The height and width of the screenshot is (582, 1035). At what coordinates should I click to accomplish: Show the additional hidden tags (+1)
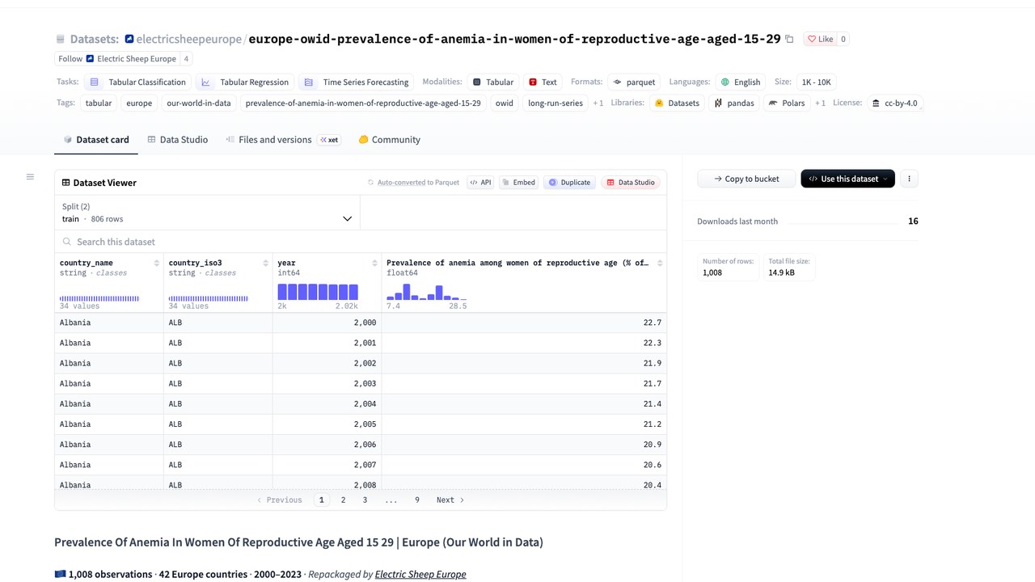coord(598,103)
